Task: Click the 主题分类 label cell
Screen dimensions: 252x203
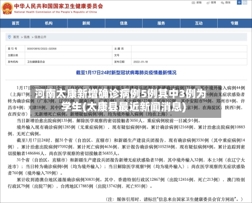Action: click(15, 55)
